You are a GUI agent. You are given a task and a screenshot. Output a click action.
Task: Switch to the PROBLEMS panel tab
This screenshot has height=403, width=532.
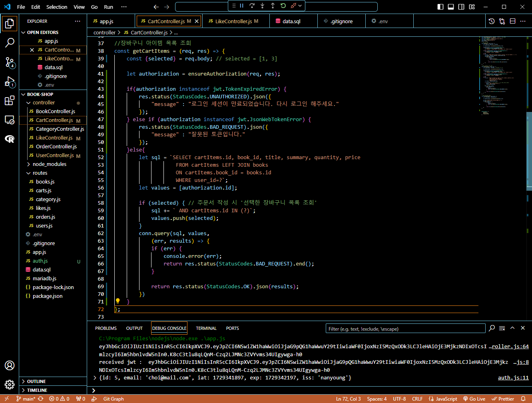[106, 328]
